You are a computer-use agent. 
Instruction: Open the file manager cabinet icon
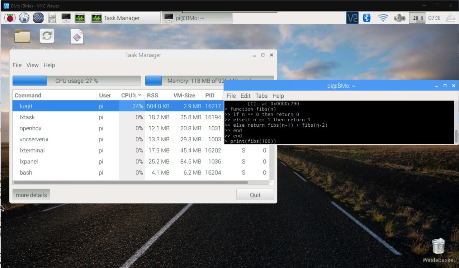point(52,18)
